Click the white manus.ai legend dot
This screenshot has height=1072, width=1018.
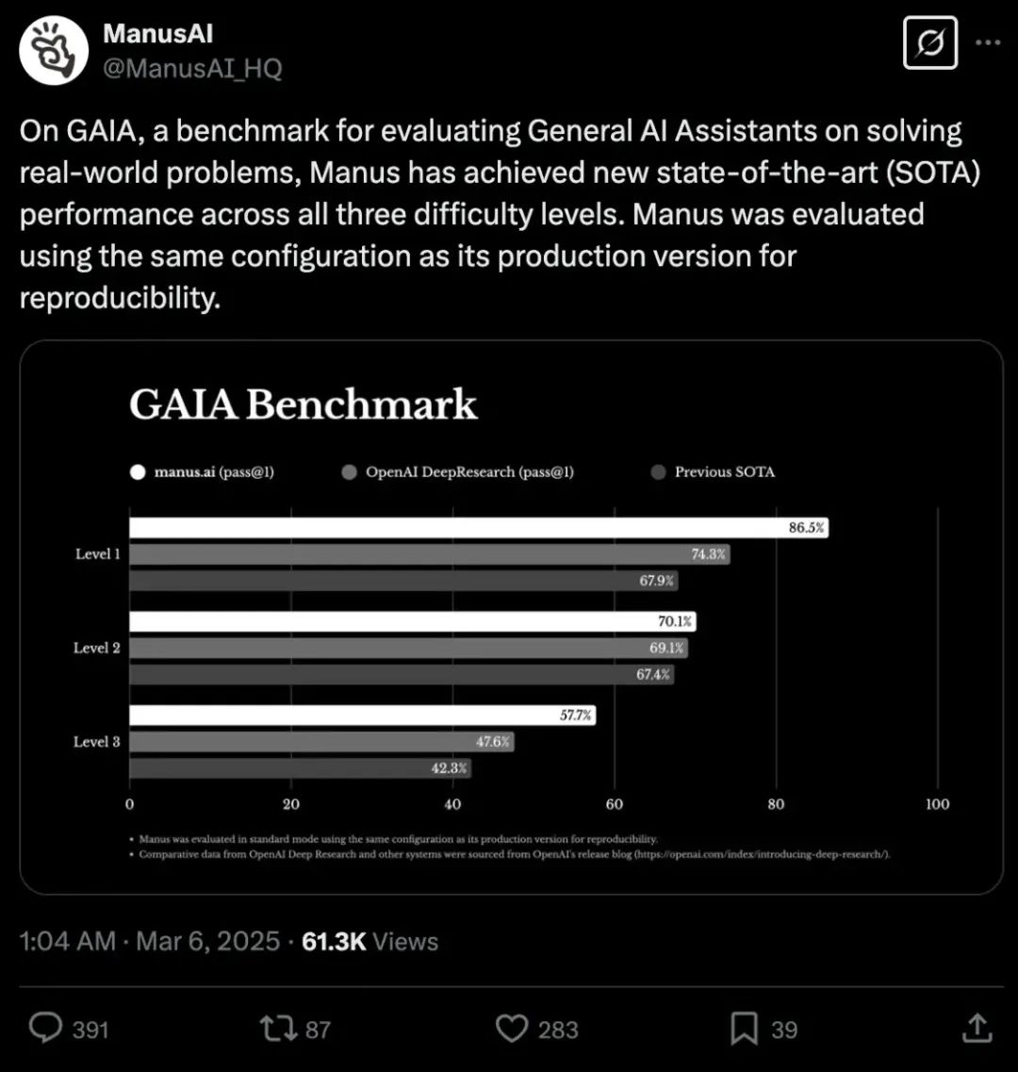pos(139,472)
